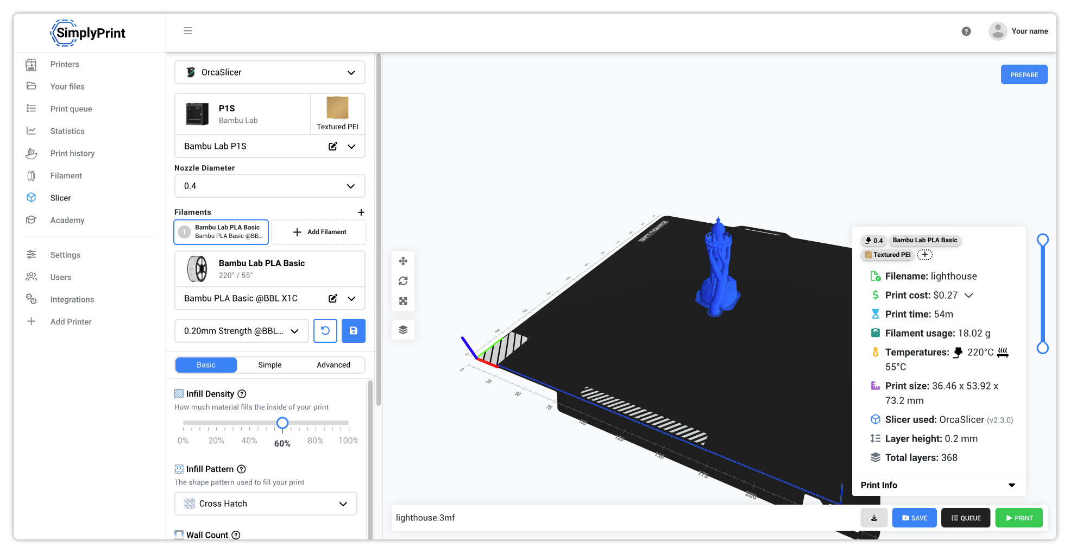This screenshot has height=553, width=1070.
Task: Open the slicer selection dropdown showing OrcaSlicer
Action: click(269, 72)
